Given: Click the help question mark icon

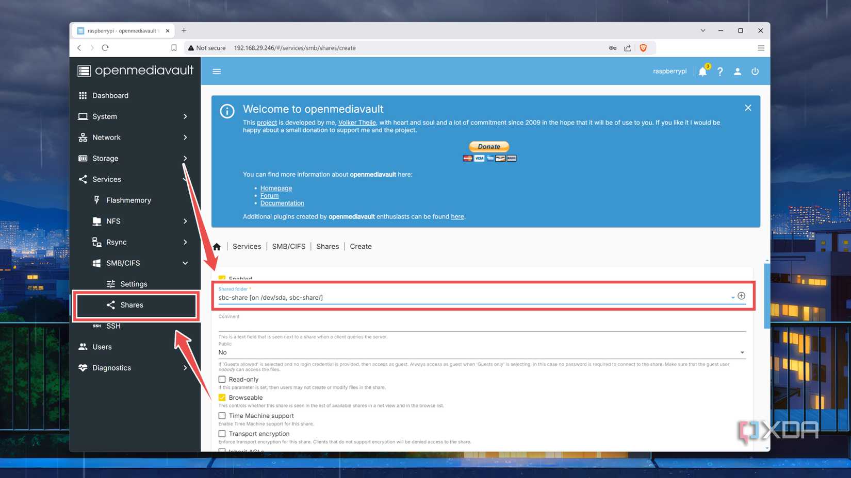Looking at the screenshot, I should coord(720,72).
